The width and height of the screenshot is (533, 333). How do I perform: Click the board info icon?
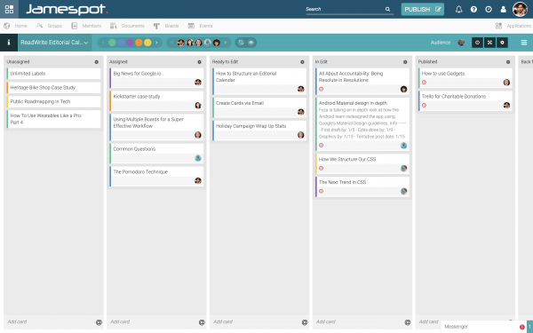[9, 43]
